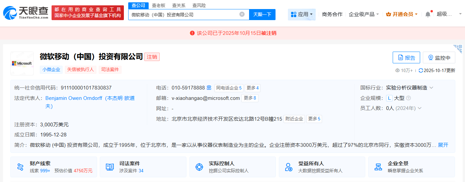Select the 查公司 search tab
The image size is (465, 182).
(138, 5)
